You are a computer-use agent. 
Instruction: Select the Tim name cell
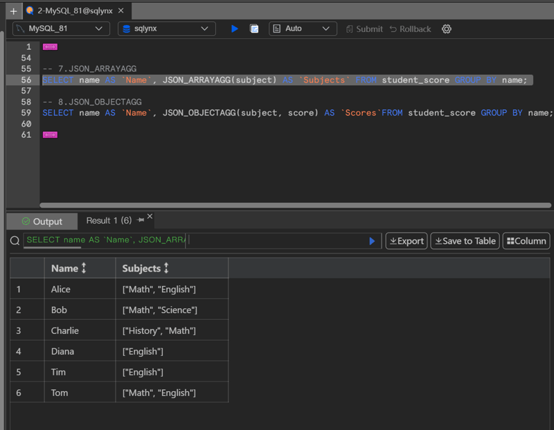click(x=80, y=372)
